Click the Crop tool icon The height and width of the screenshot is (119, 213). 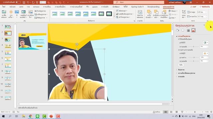coord(184,12)
